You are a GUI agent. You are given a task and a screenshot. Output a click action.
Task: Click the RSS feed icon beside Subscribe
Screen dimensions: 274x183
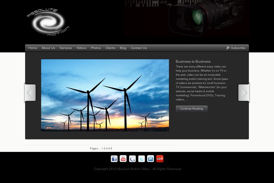[228, 48]
